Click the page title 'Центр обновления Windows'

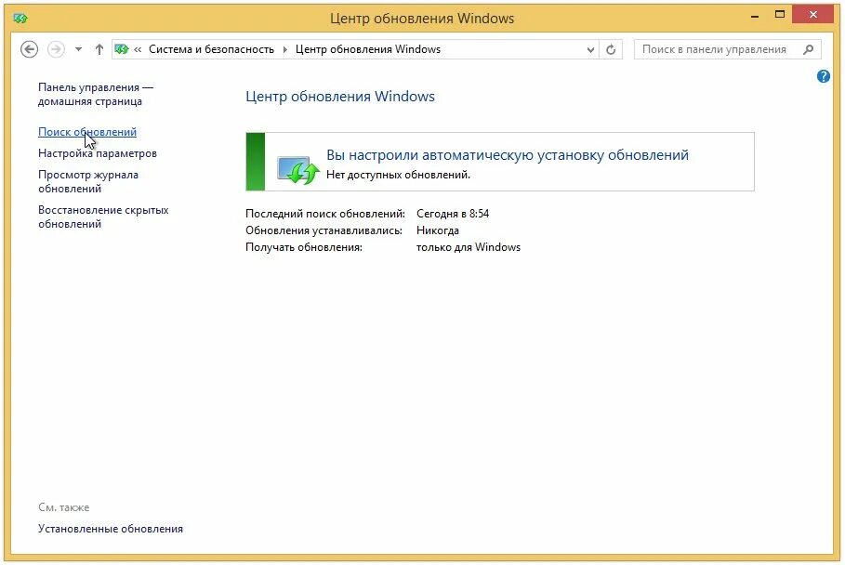tap(340, 97)
